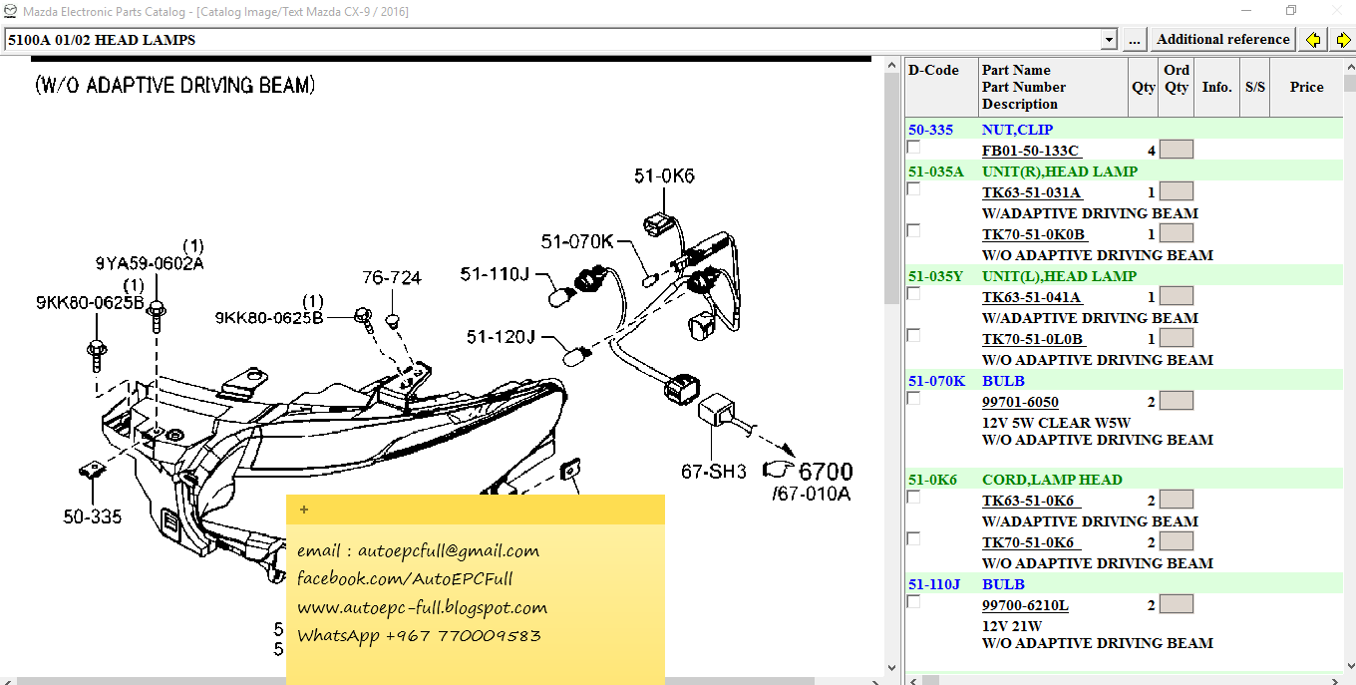Check the box for TK63-51-031A
The height and width of the screenshot is (685, 1356).
pos(913,188)
